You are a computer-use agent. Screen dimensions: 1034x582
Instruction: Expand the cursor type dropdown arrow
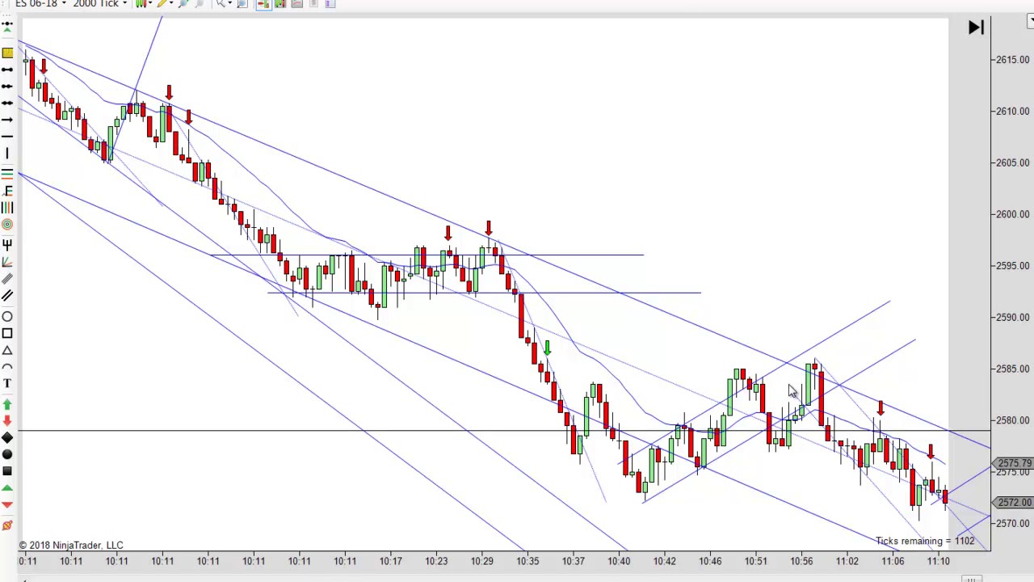[230, 3]
